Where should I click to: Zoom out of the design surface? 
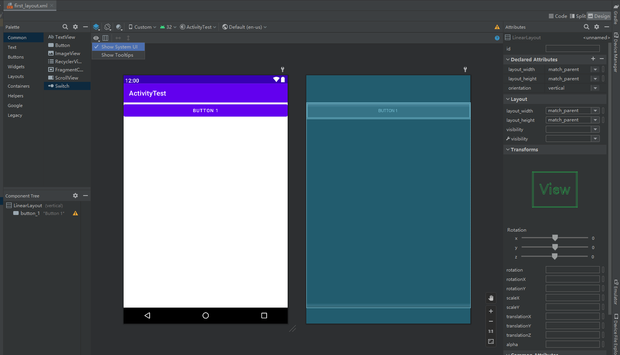point(491,321)
